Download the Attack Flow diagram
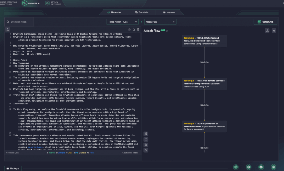This screenshot has width=284, height=171. (x=267, y=31)
